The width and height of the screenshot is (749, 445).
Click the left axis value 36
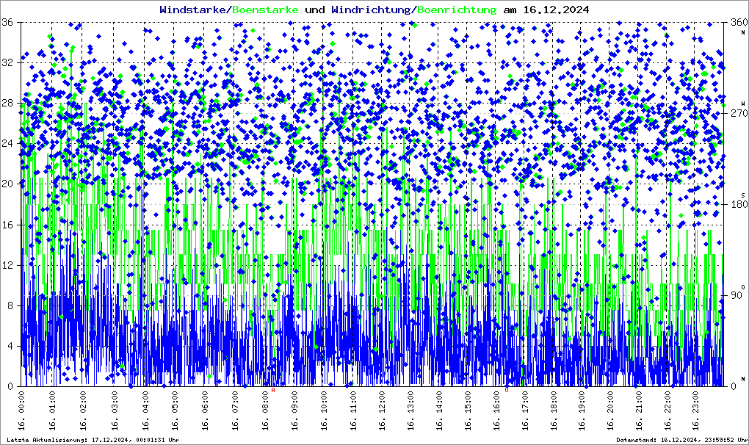tap(7, 22)
